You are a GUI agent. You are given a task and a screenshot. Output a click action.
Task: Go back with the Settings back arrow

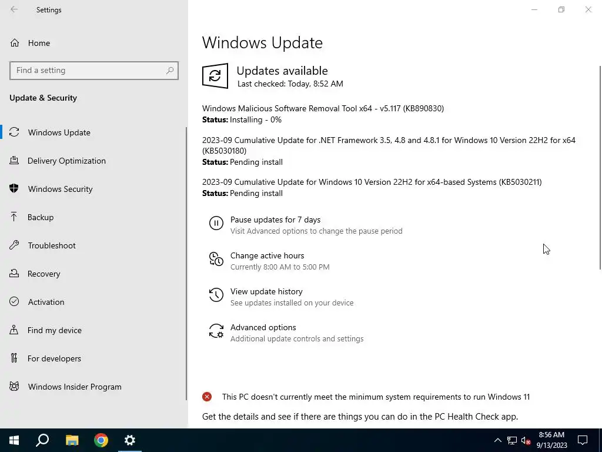[x=14, y=9]
